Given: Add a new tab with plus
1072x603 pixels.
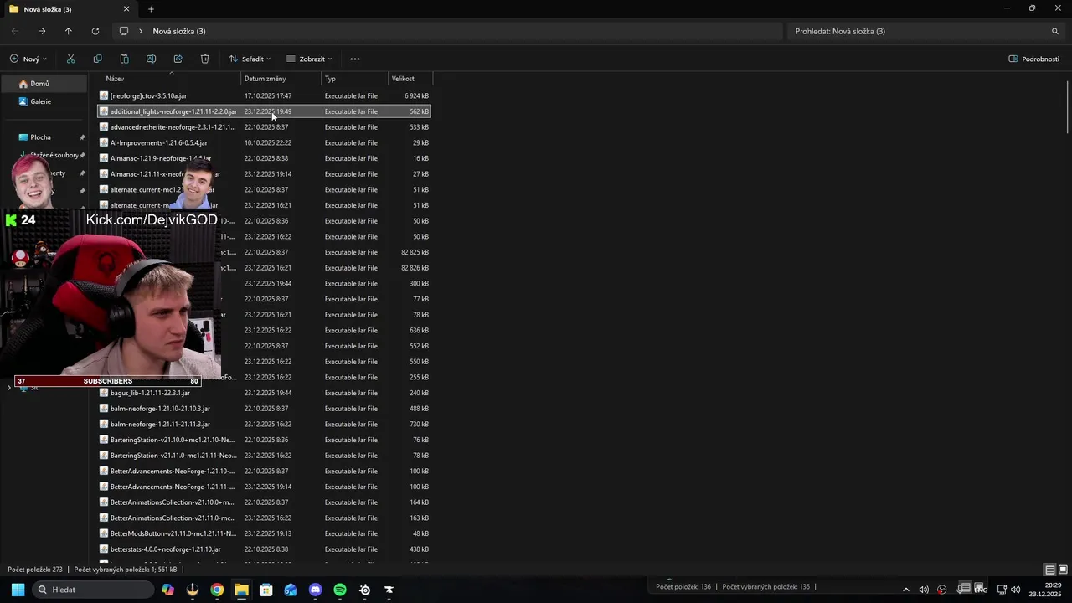Looking at the screenshot, I should click(x=151, y=9).
